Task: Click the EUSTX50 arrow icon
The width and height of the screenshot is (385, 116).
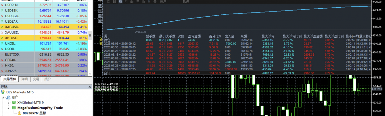Action: [x=2, y=54]
